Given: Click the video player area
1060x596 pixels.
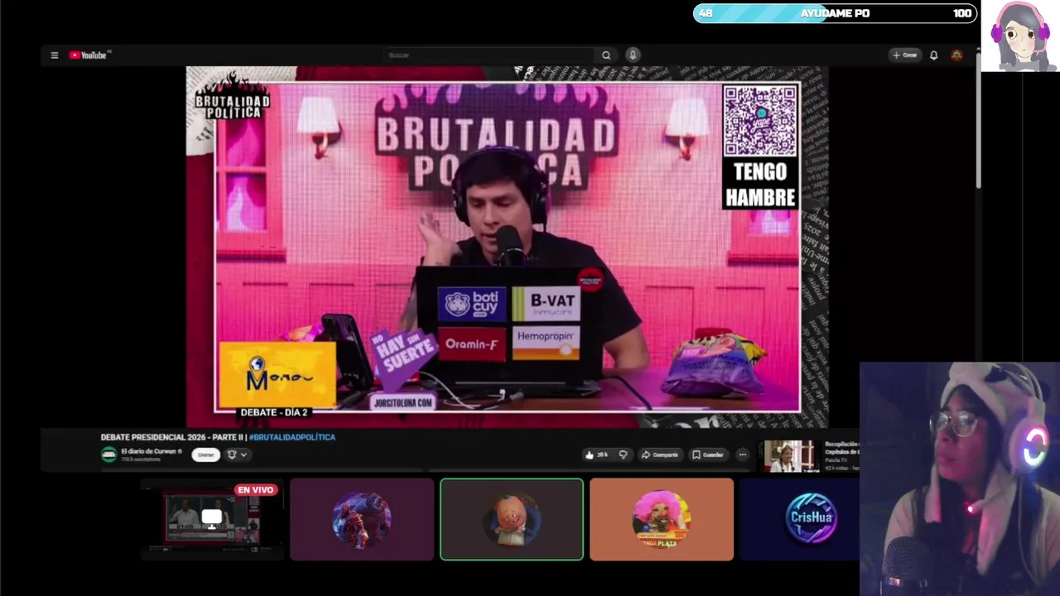Looking at the screenshot, I should [x=507, y=247].
